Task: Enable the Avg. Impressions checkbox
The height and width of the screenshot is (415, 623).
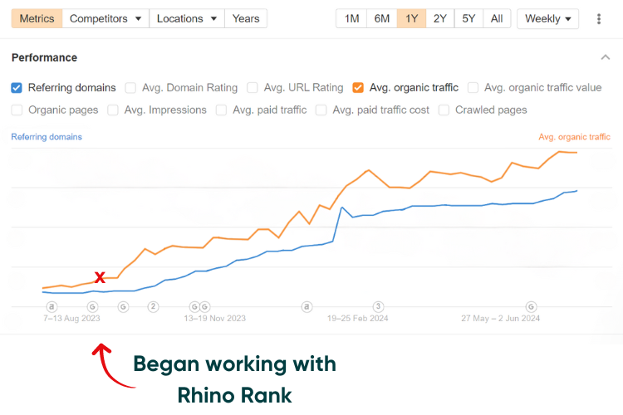Action: 113,110
